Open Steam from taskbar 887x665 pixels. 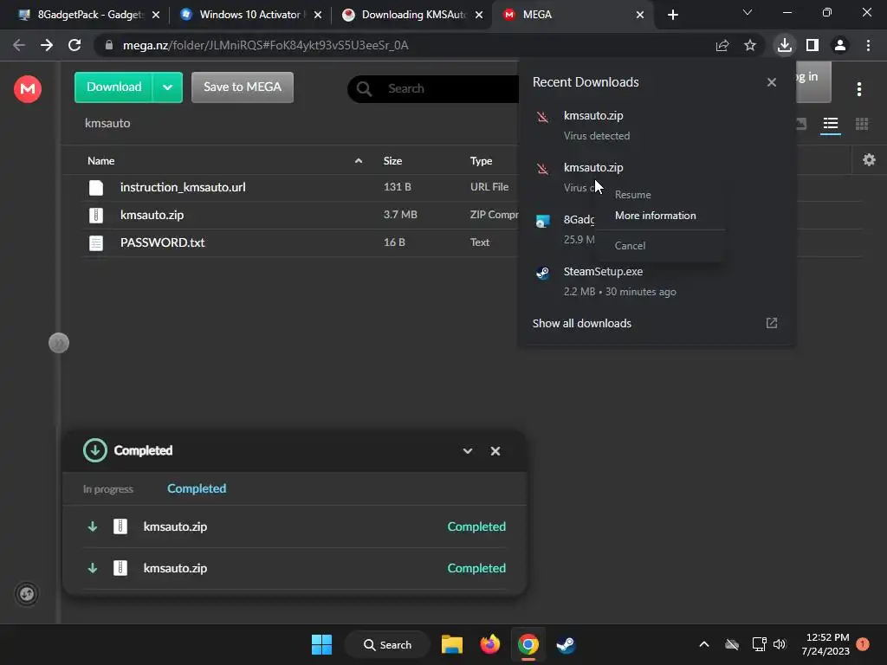[566, 644]
